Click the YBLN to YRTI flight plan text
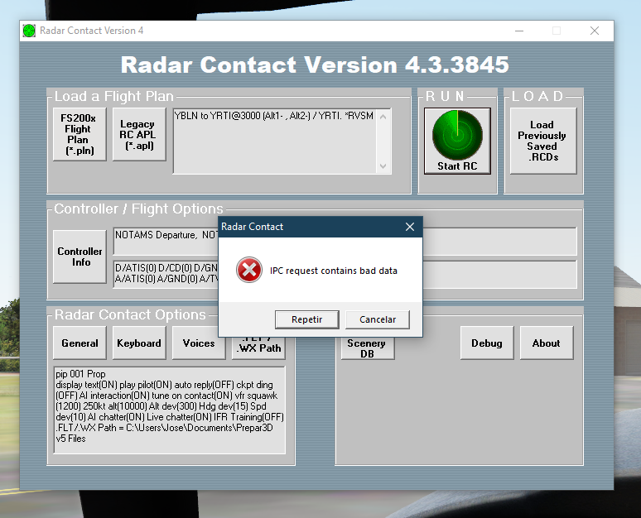Viewport: 641px width, 518px height. [274, 116]
